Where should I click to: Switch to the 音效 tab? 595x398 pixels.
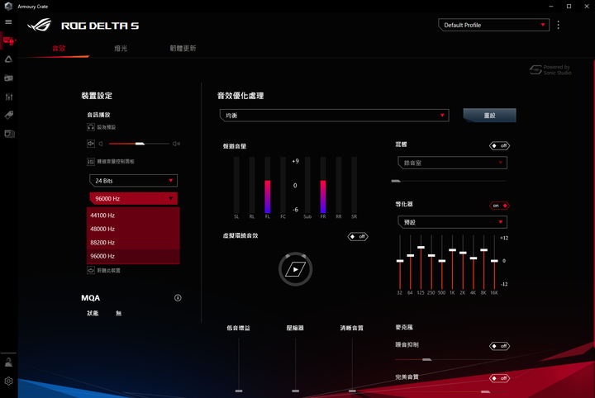[59, 48]
